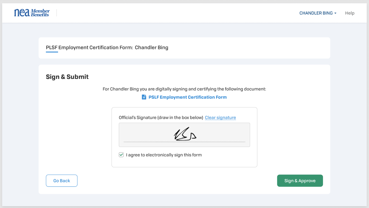Viewport: 369px width, 208px height.
Task: Uncheck the electronic signature agreement checkbox
Action: pyautogui.click(x=121, y=155)
